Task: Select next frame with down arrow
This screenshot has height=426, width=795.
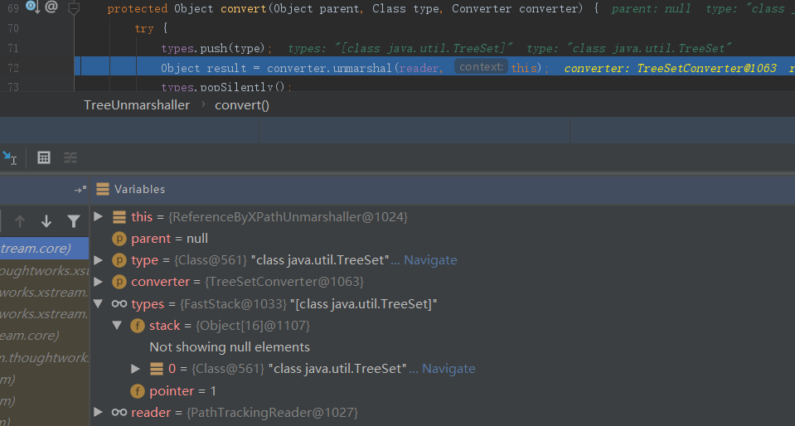Action: pos(46,221)
